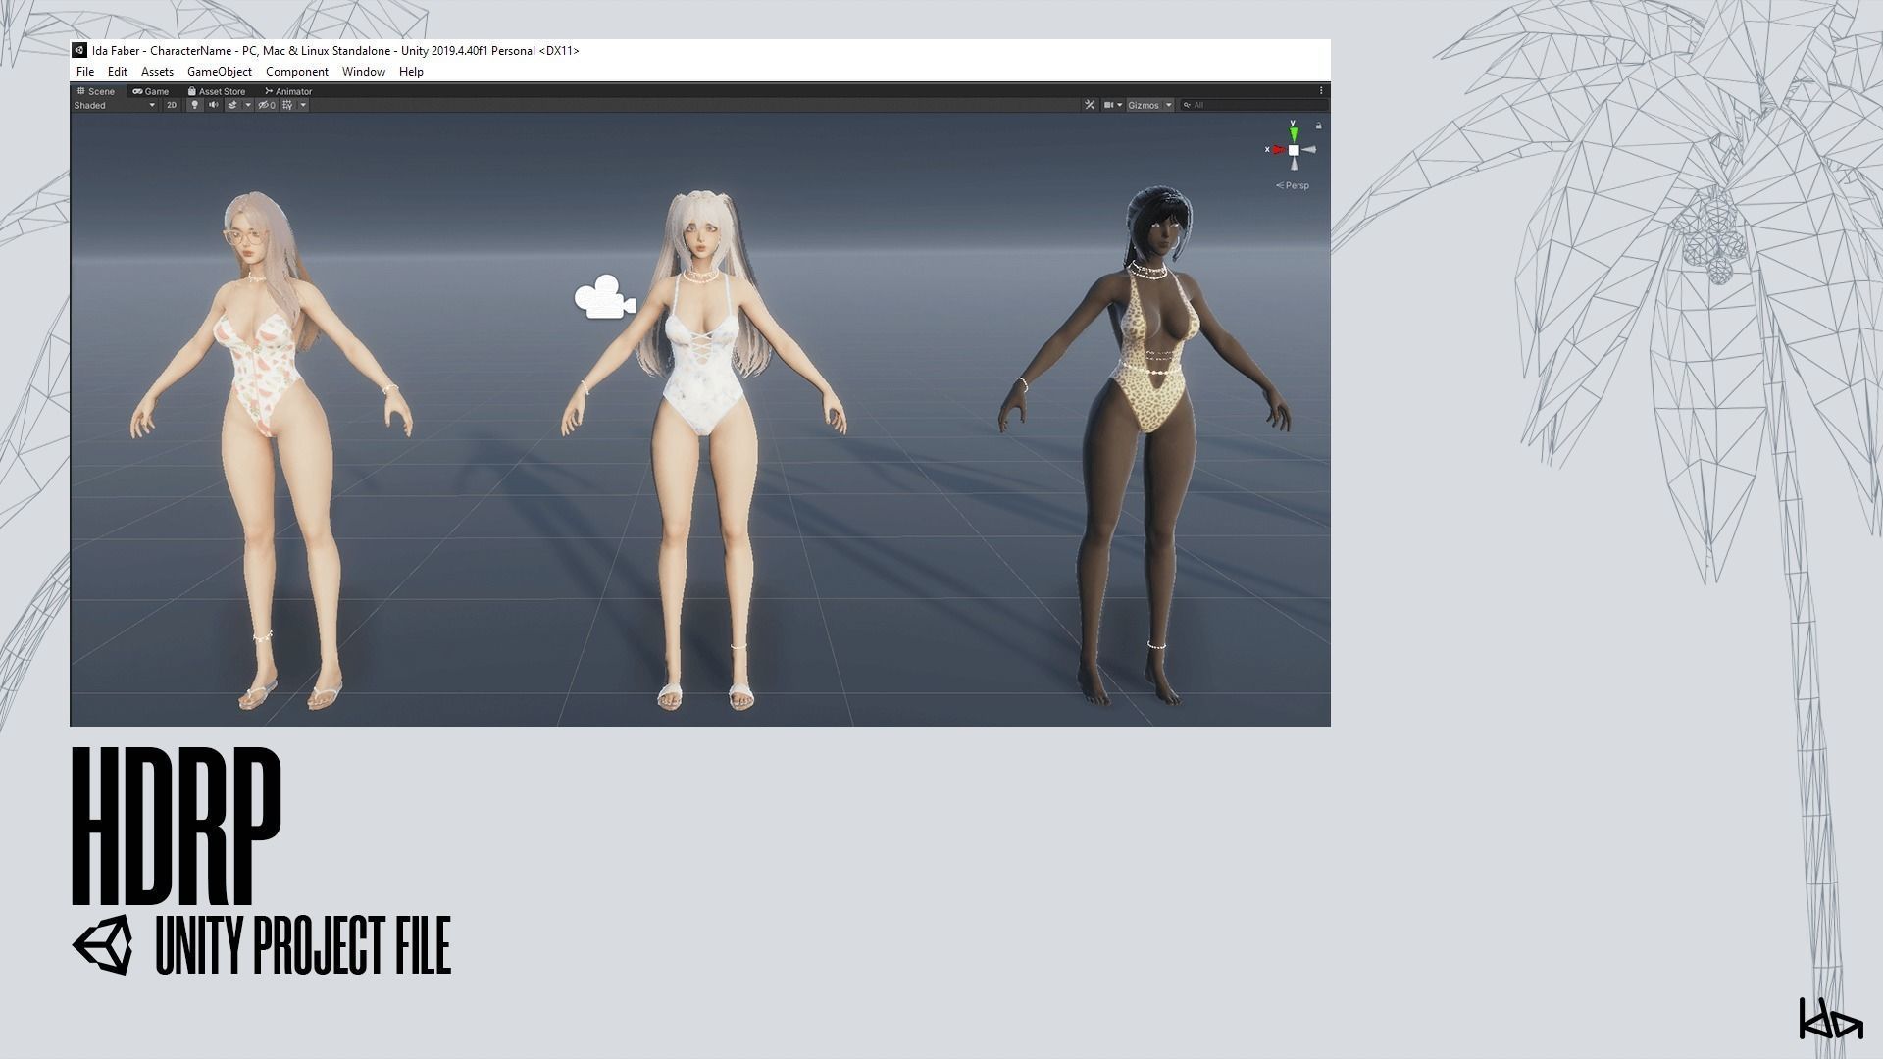
Task: Open the Edit menu
Action: [118, 72]
